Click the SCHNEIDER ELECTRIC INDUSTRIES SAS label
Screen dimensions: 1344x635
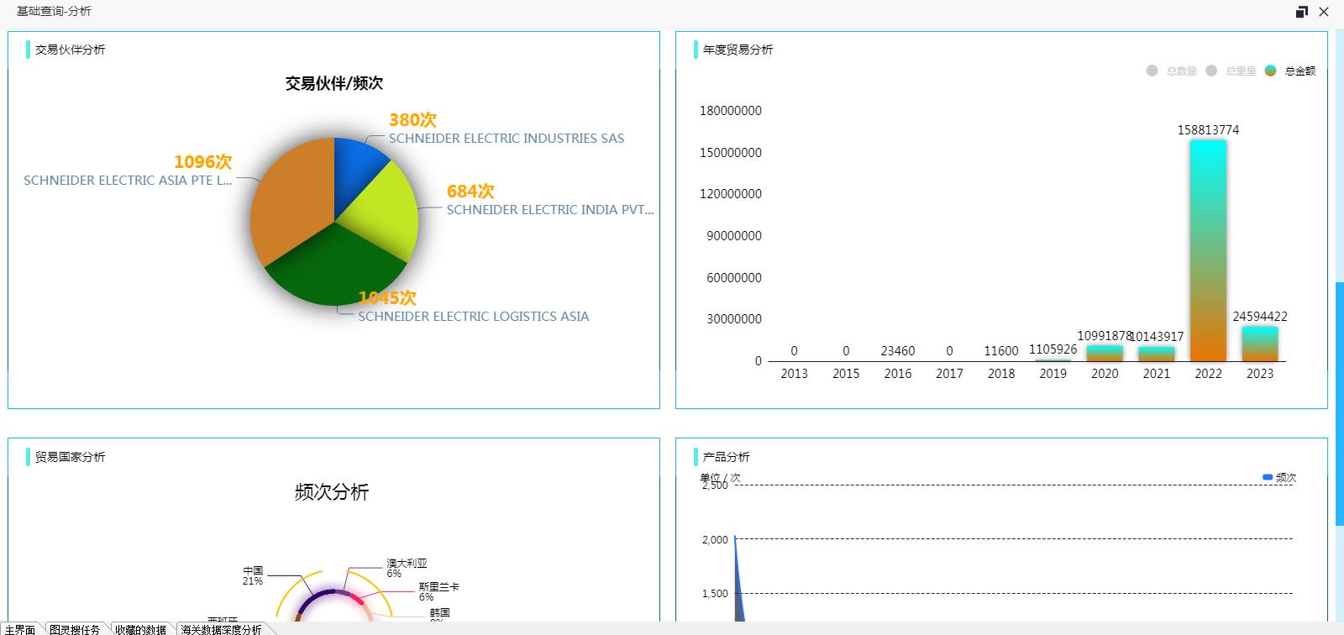point(507,139)
